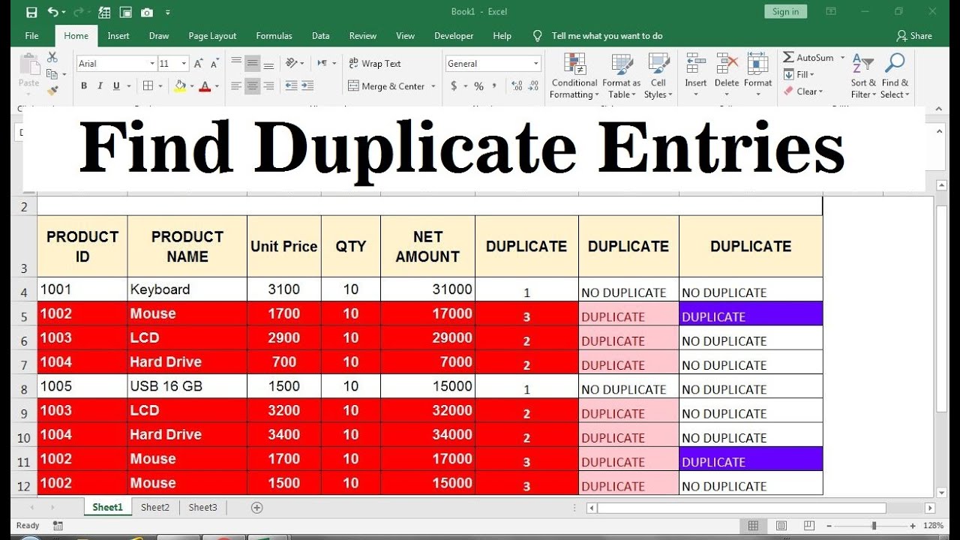Click the Format as Table icon

click(x=622, y=63)
